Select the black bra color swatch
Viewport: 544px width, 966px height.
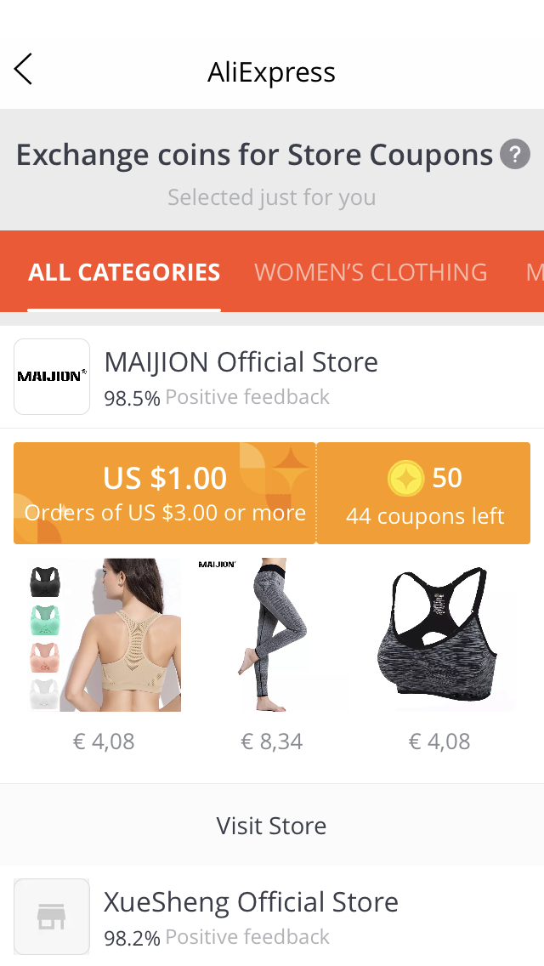[x=45, y=582]
